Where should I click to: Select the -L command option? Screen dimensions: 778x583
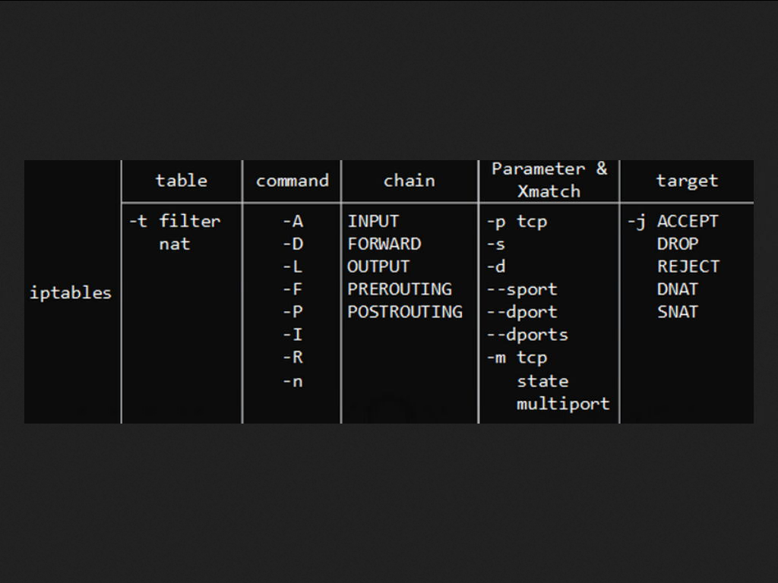coord(293,266)
